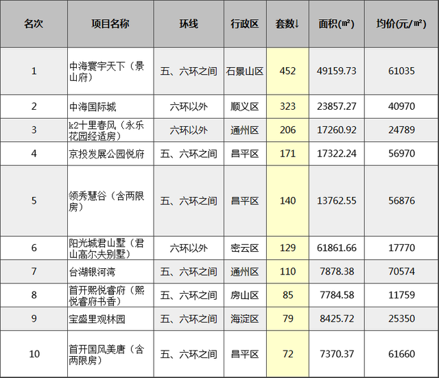The width and height of the screenshot is (439, 378).
Task: Select k2十里春风（永乐花园经适房） cell
Action: point(110,130)
